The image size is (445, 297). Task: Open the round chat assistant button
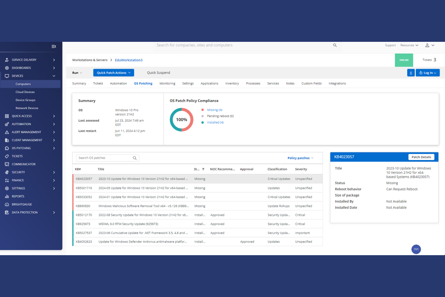point(416,249)
